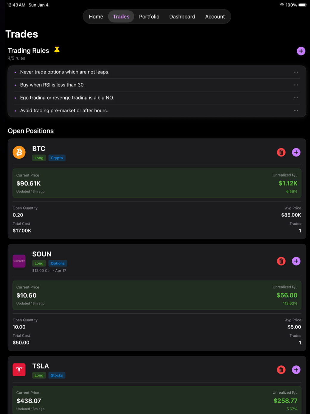Screen dimensions: 310x414
Task: Add a new trade to BTC
Action: pyautogui.click(x=296, y=152)
